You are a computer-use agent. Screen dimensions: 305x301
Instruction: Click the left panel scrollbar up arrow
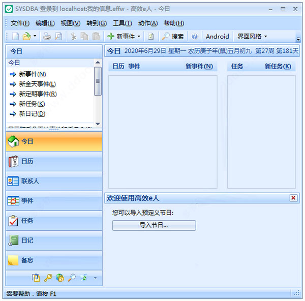[x=98, y=63]
